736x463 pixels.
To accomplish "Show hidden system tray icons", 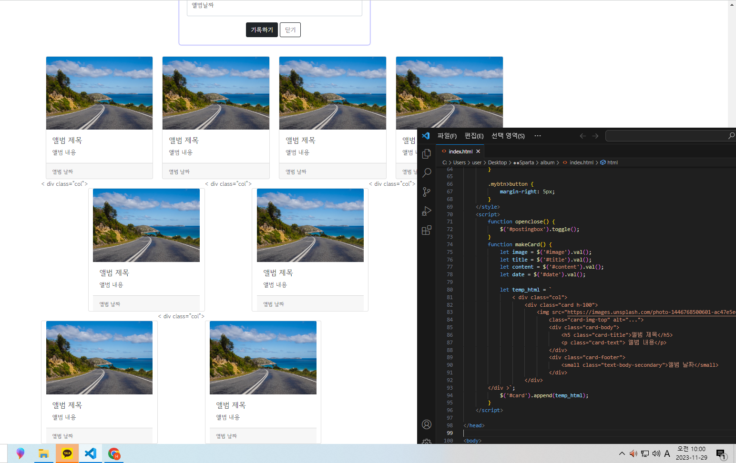I will click(x=622, y=453).
